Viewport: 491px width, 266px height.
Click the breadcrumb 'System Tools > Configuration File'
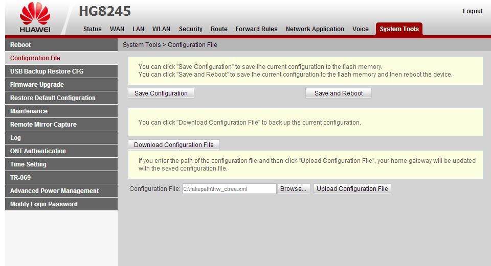pos(170,45)
